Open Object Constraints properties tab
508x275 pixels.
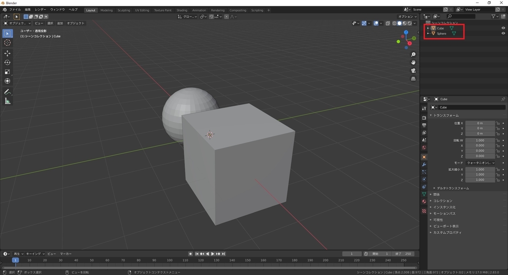(x=424, y=187)
